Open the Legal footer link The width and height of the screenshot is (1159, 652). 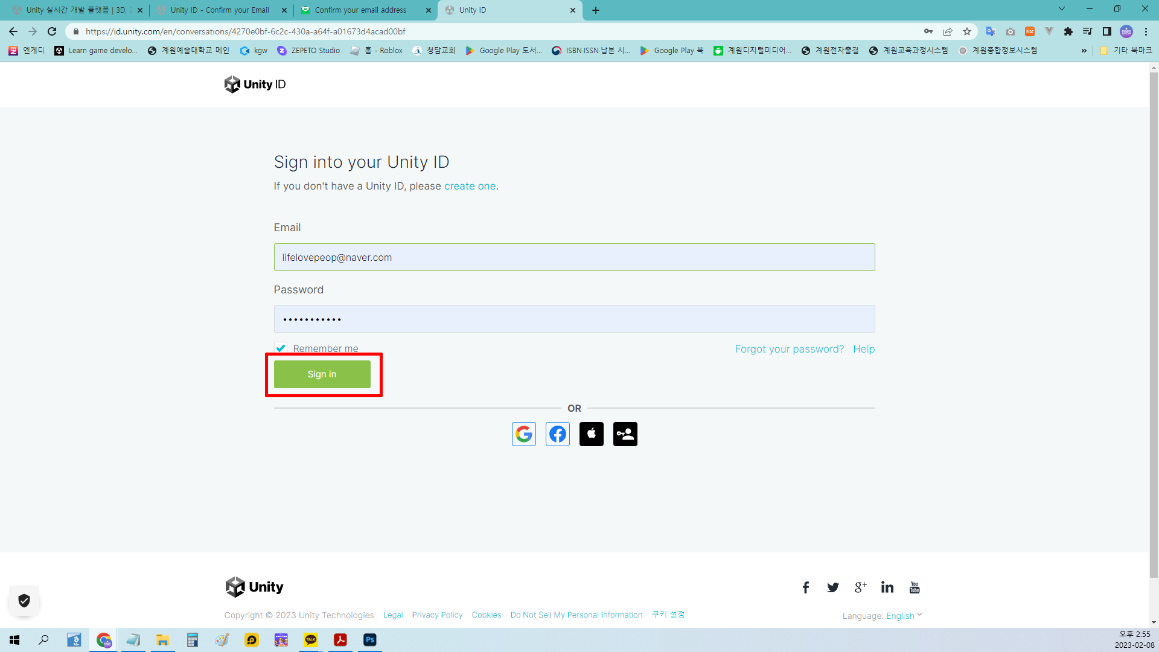tap(393, 615)
